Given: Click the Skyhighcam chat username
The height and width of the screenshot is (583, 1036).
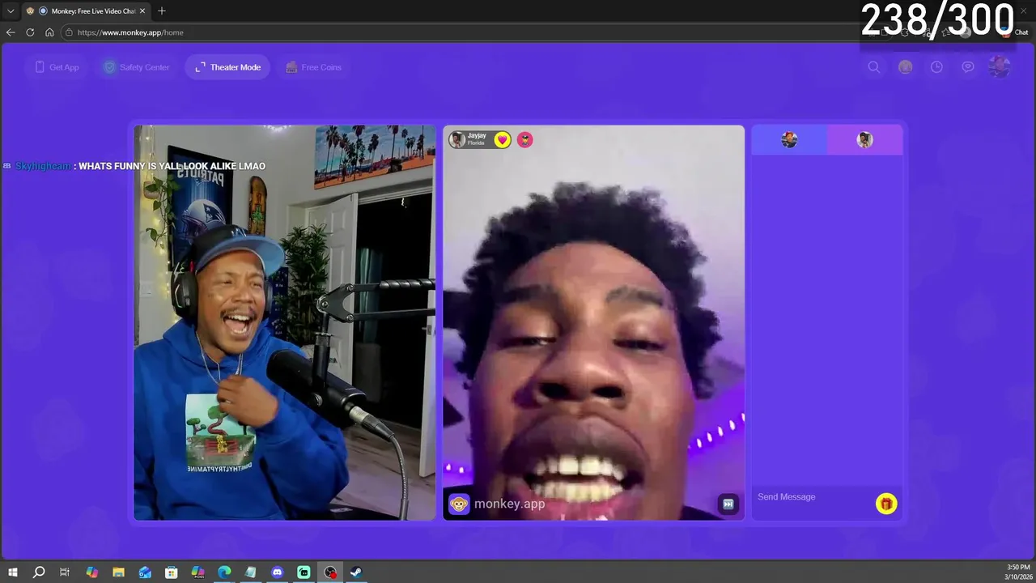Looking at the screenshot, I should click(43, 166).
